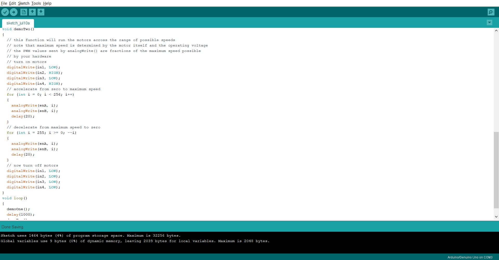
Task: Create a new sketch with New icon
Action: point(24,12)
